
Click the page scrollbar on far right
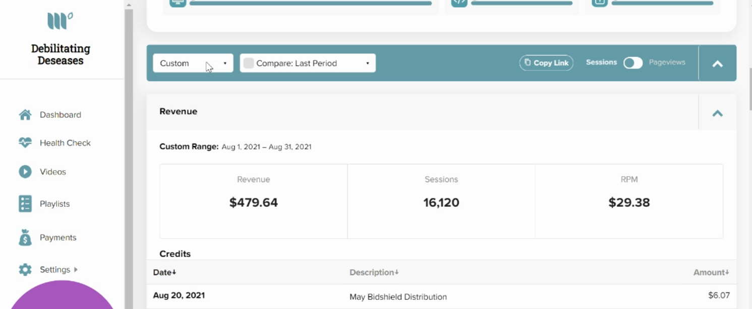coord(749,90)
